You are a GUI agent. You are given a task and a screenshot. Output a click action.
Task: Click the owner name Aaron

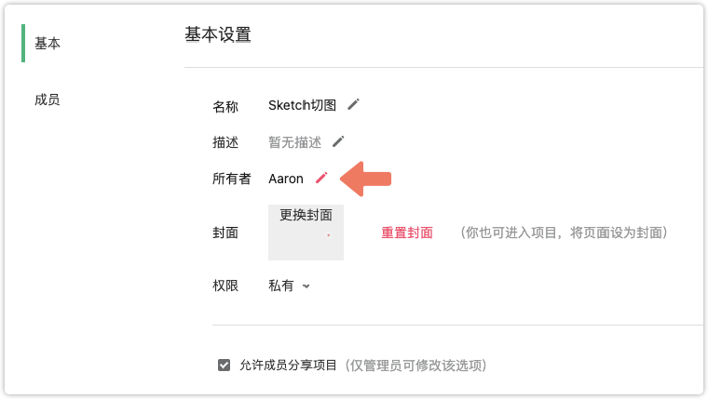pos(286,179)
